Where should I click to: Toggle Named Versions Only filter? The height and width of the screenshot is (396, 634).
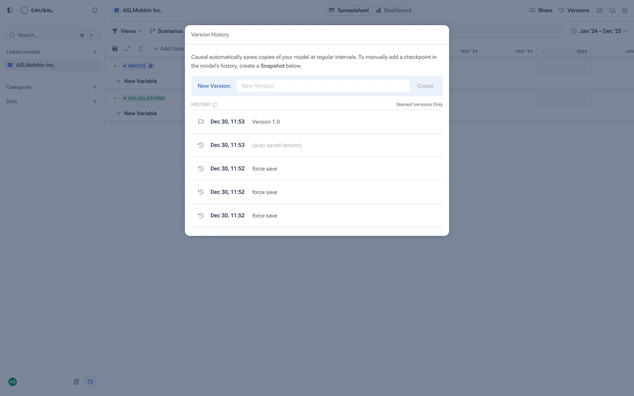[x=419, y=104]
